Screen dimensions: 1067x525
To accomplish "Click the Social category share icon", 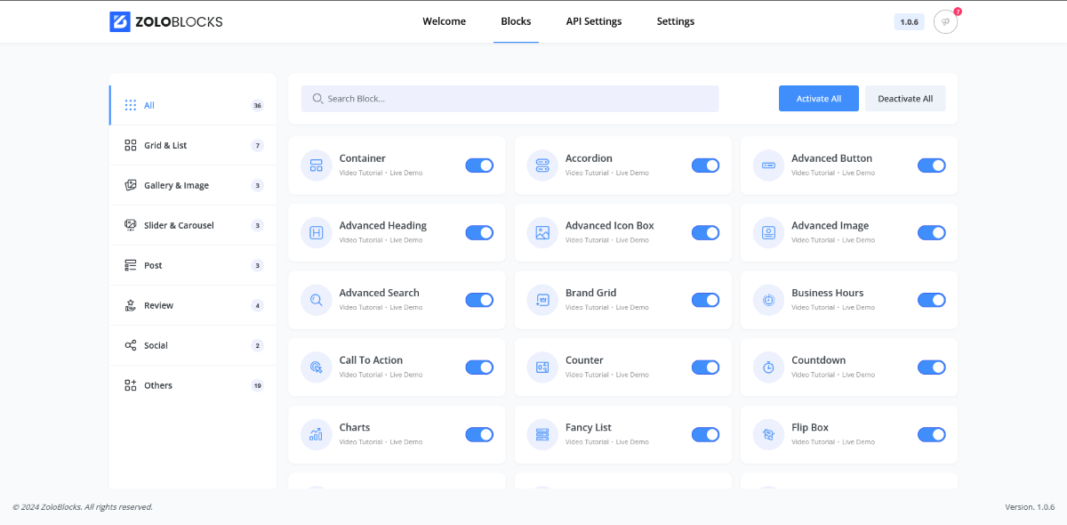I will pos(130,345).
